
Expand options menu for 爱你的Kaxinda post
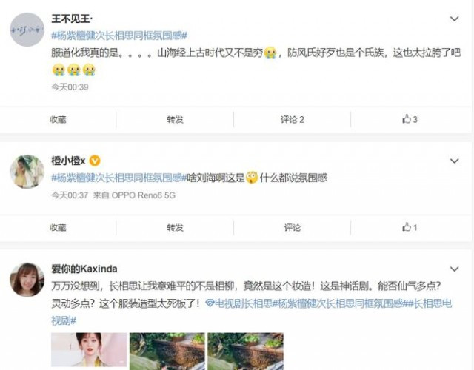[454, 269]
